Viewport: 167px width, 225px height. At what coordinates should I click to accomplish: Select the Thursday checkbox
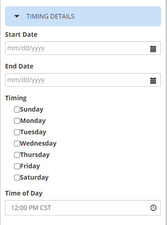tap(17, 155)
